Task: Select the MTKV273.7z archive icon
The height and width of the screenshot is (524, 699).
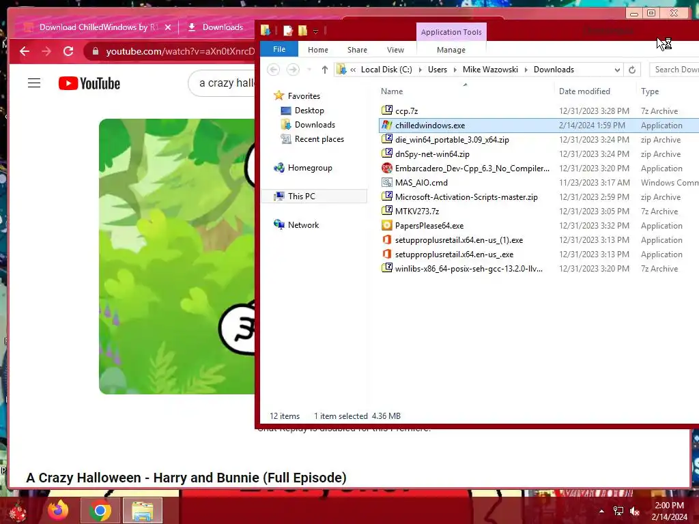Action: pos(387,211)
